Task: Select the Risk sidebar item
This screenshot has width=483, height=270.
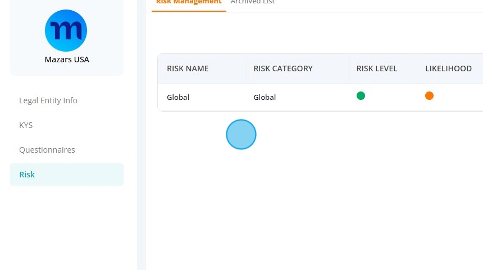Action: coord(67,175)
